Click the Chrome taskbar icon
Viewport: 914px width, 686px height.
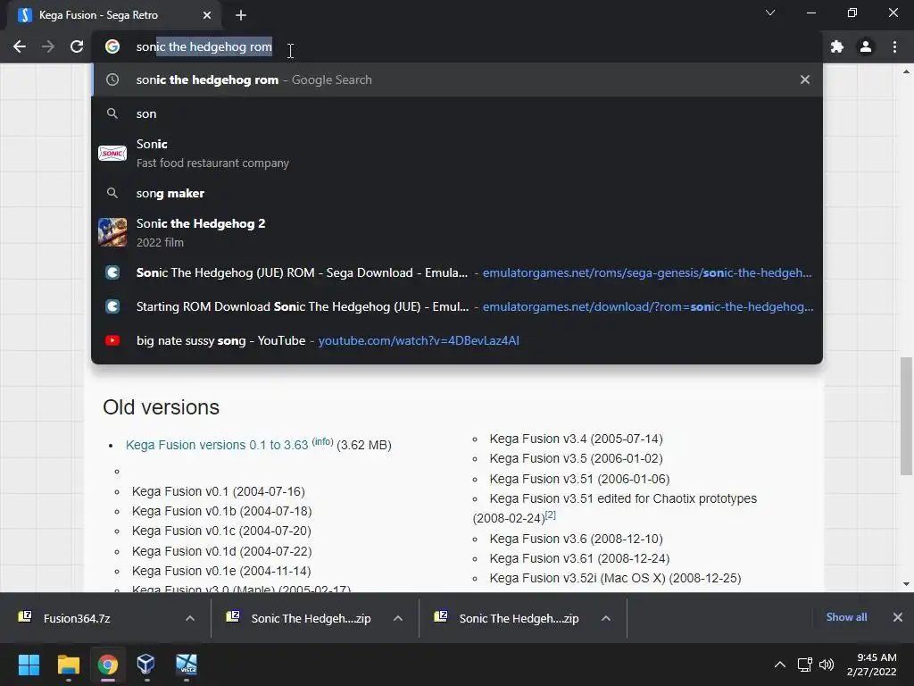[x=108, y=665]
